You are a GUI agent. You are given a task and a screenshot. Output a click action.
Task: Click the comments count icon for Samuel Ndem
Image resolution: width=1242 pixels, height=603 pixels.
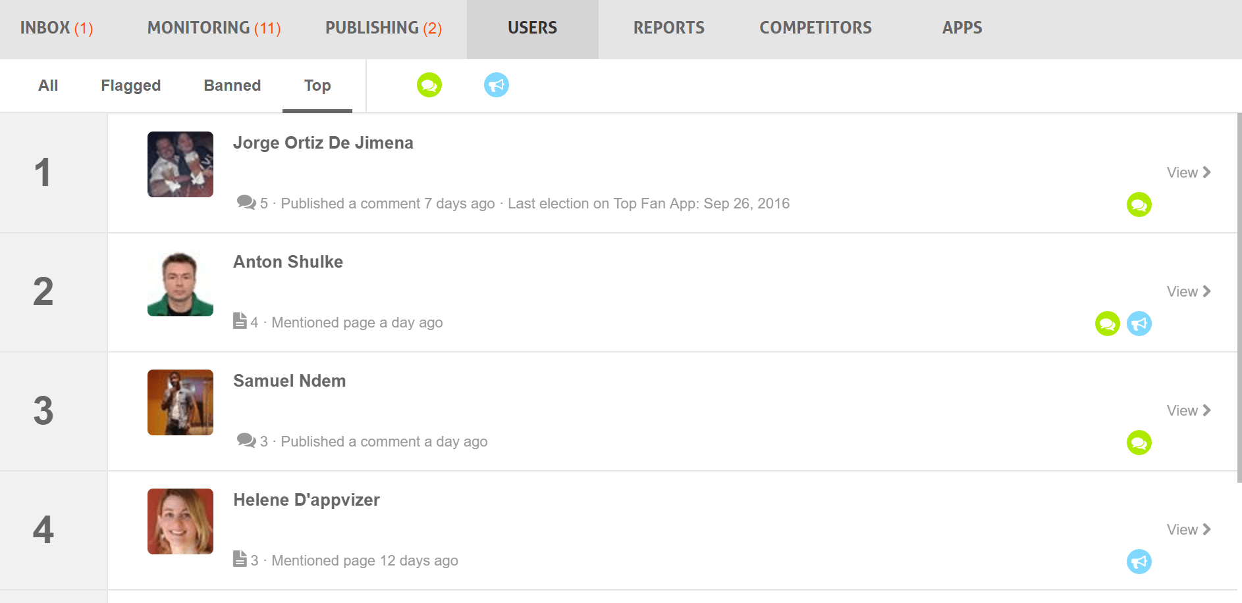coord(246,441)
